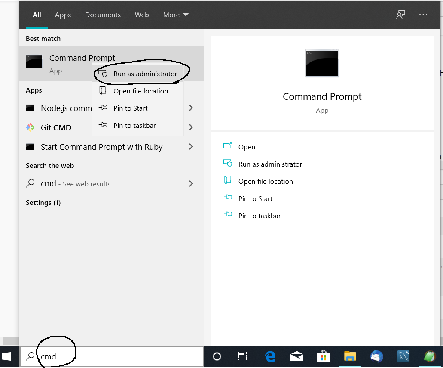This screenshot has height=368, width=443.
Task: Click the Windows Start button
Action: [6, 356]
